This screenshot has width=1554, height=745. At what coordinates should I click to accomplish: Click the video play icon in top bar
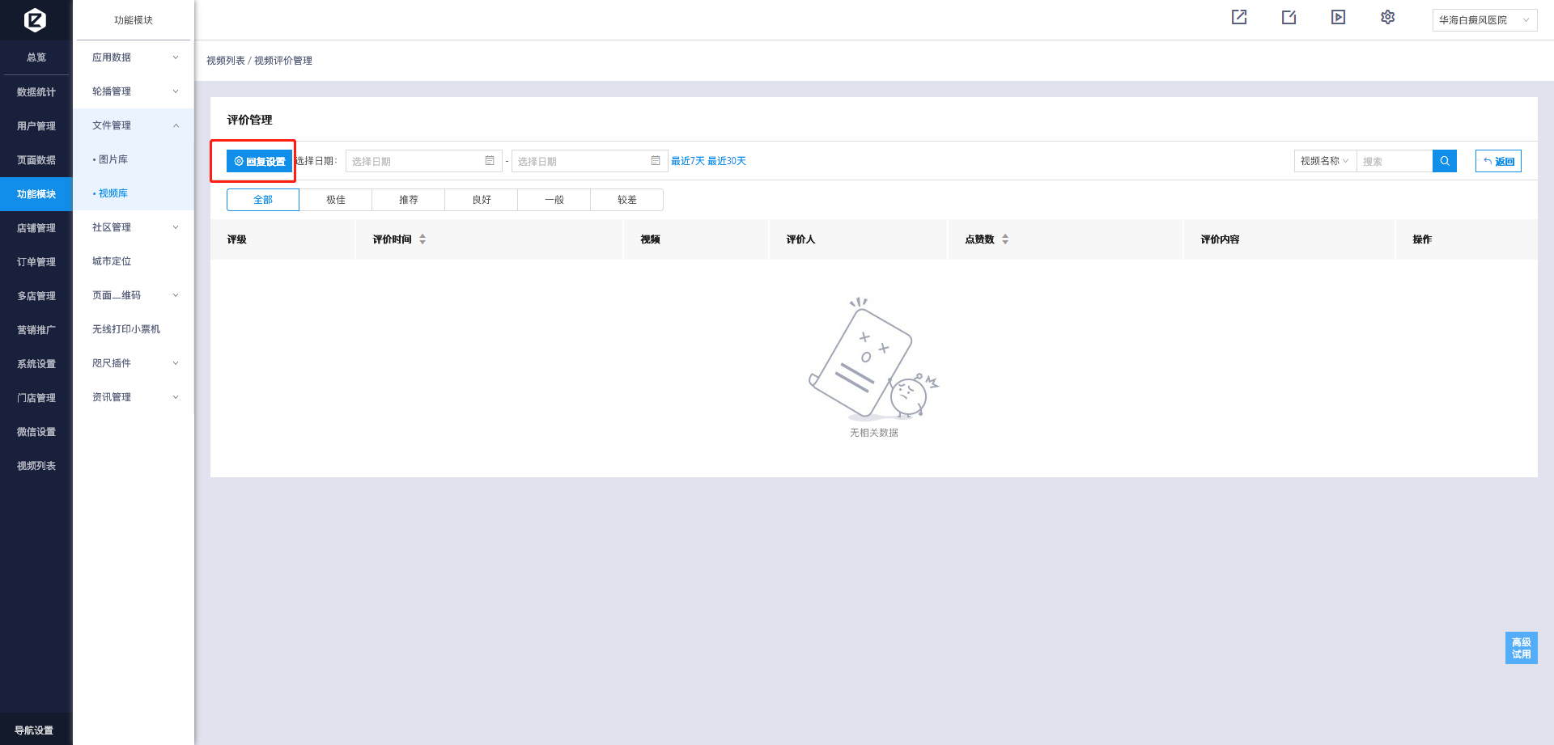1338,17
